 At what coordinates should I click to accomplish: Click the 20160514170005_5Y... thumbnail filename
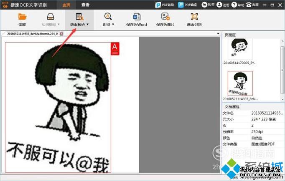tap(240, 63)
